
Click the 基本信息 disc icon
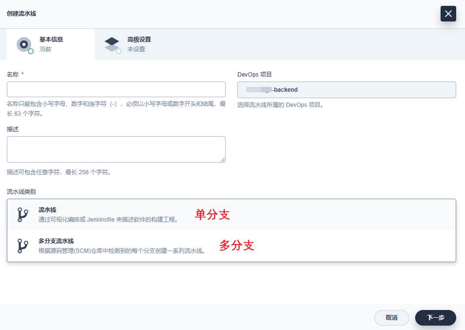(24, 45)
